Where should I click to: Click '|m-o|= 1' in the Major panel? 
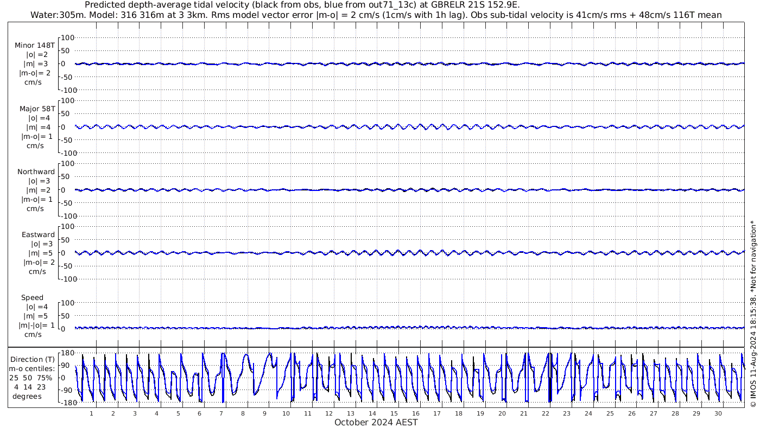[x=37, y=136]
